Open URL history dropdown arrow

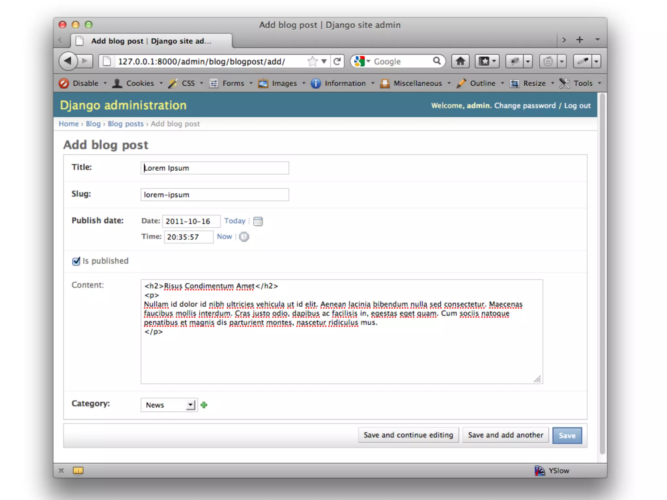pyautogui.click(x=324, y=61)
